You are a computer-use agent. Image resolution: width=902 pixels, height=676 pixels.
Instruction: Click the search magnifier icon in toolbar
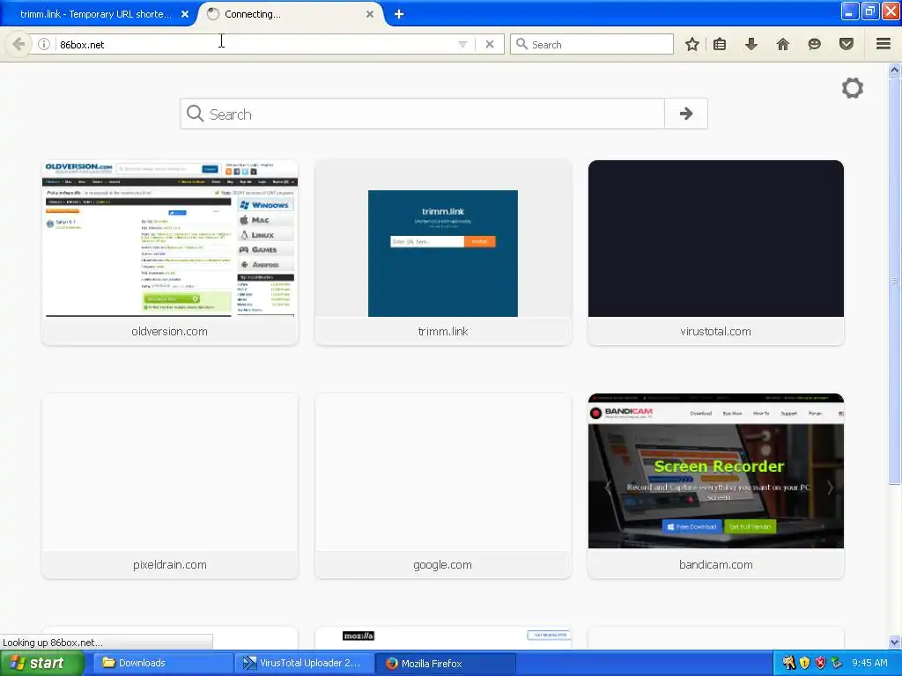pyautogui.click(x=521, y=44)
